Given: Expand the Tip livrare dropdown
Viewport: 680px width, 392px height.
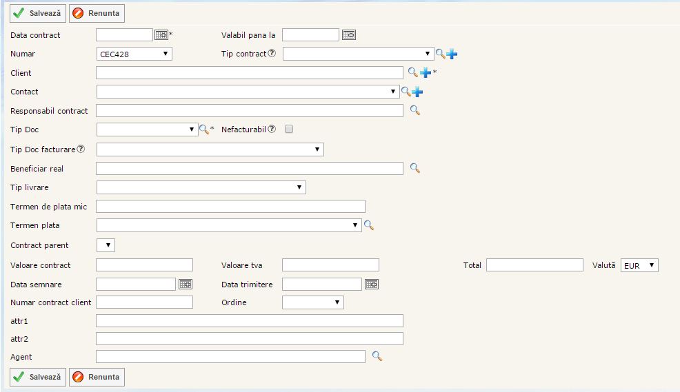Looking at the screenshot, I should [201, 187].
